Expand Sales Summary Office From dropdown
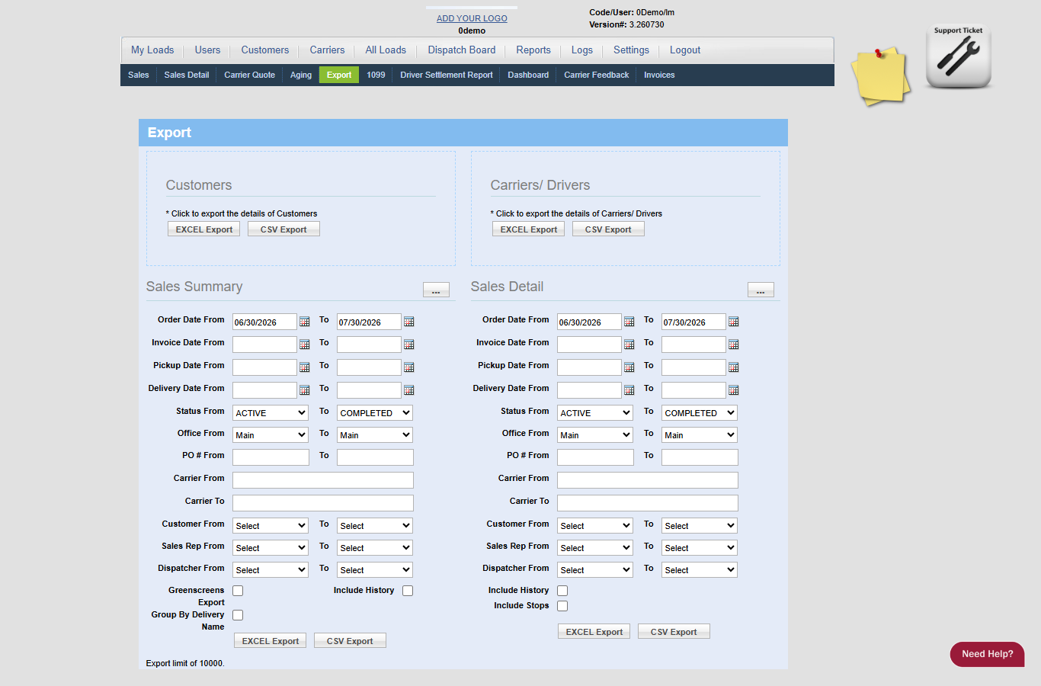The image size is (1041, 686). click(x=271, y=434)
